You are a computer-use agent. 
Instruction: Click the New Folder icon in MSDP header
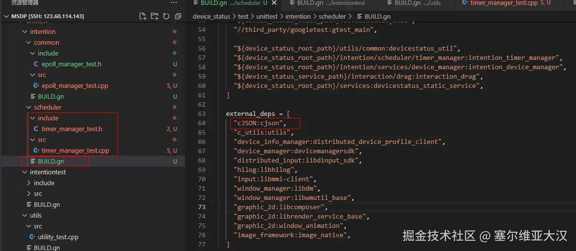tap(154, 17)
